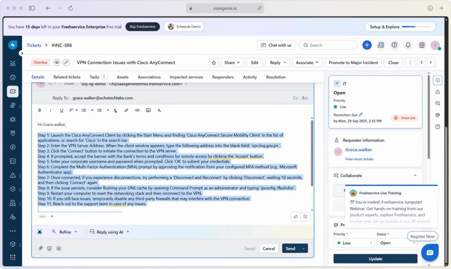Open the Alerts triangle icon in sidebar
This screenshot has width=451, height=269.
pos(13,175)
